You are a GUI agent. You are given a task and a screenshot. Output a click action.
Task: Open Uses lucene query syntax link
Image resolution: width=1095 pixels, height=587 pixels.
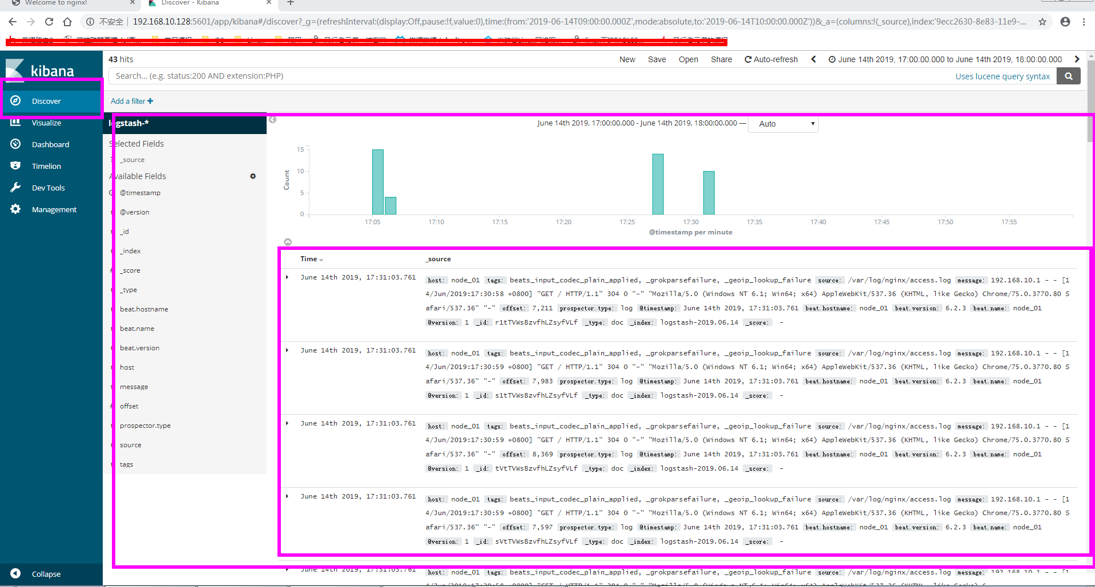point(1003,76)
